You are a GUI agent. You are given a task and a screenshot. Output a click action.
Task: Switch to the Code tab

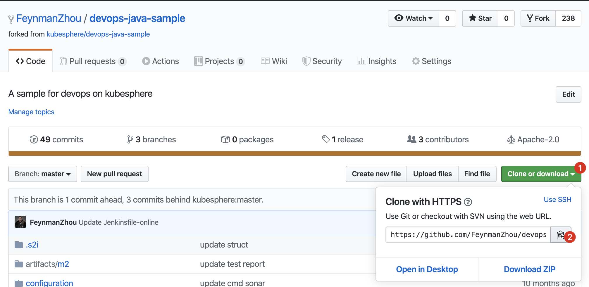click(30, 61)
